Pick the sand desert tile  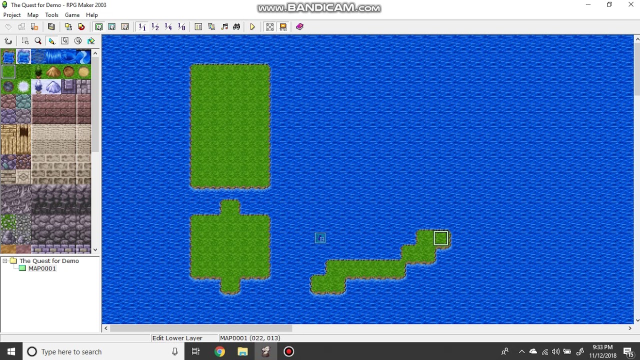[83, 72]
